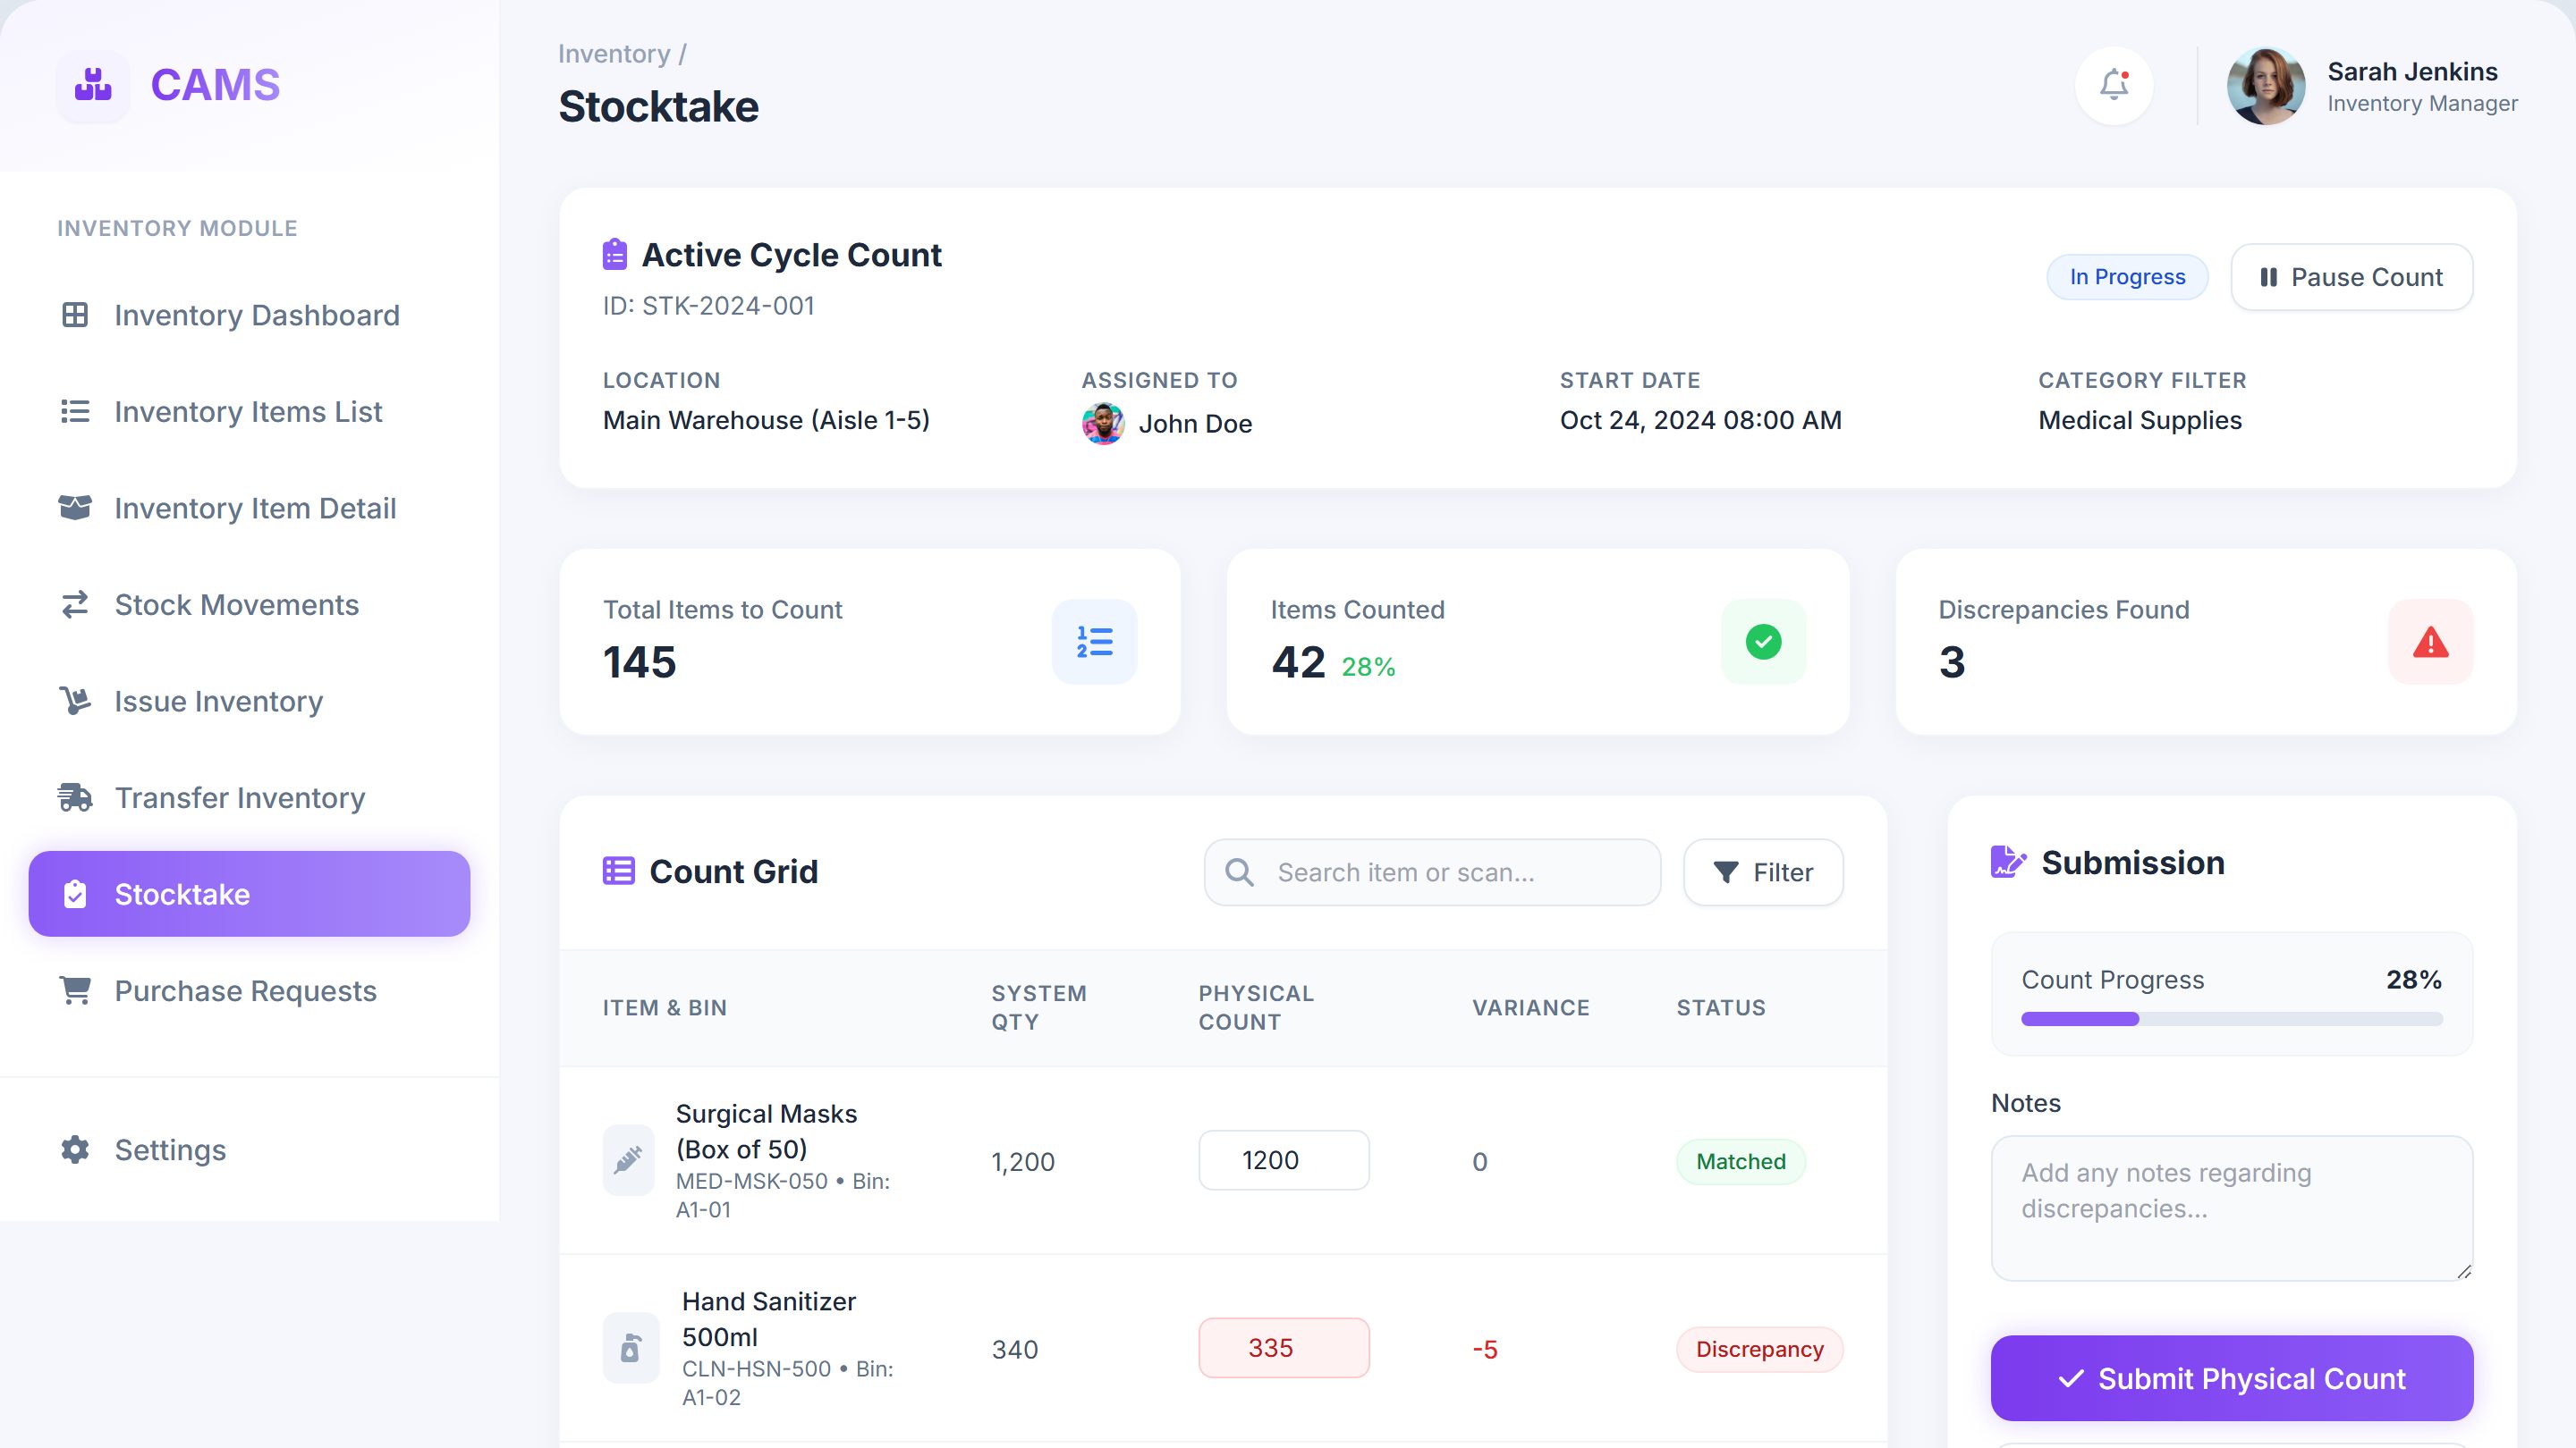Click the Hand Sanitizer bottle icon
The image size is (2576, 1448).
tap(631, 1348)
